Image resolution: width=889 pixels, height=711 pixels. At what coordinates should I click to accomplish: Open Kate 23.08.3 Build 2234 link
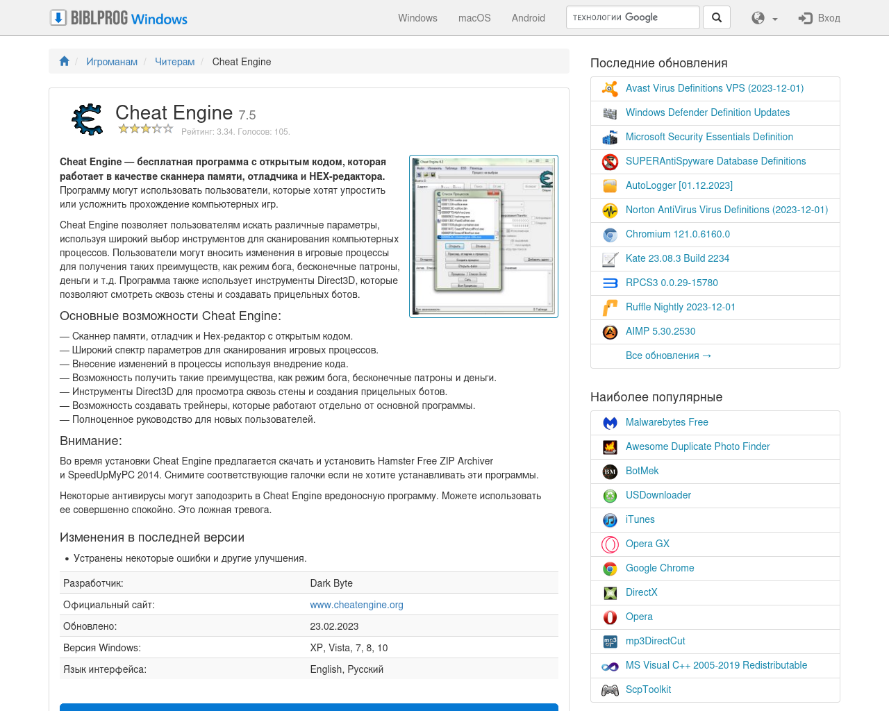pyautogui.click(x=677, y=258)
